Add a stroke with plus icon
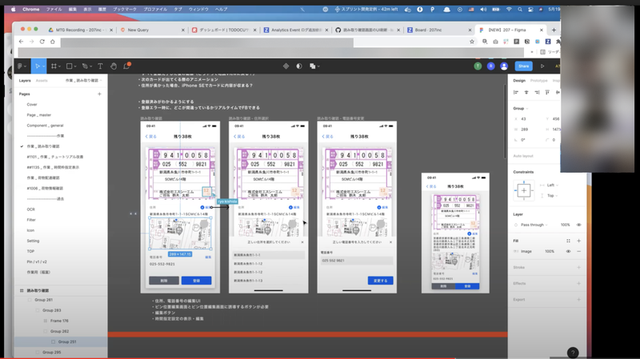Viewport: 640px width, 359px height. point(578,267)
